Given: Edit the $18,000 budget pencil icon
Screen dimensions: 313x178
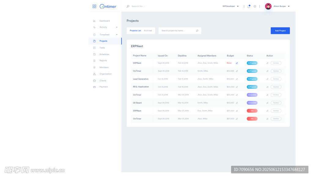Looking at the screenshot, I should click(237, 79).
